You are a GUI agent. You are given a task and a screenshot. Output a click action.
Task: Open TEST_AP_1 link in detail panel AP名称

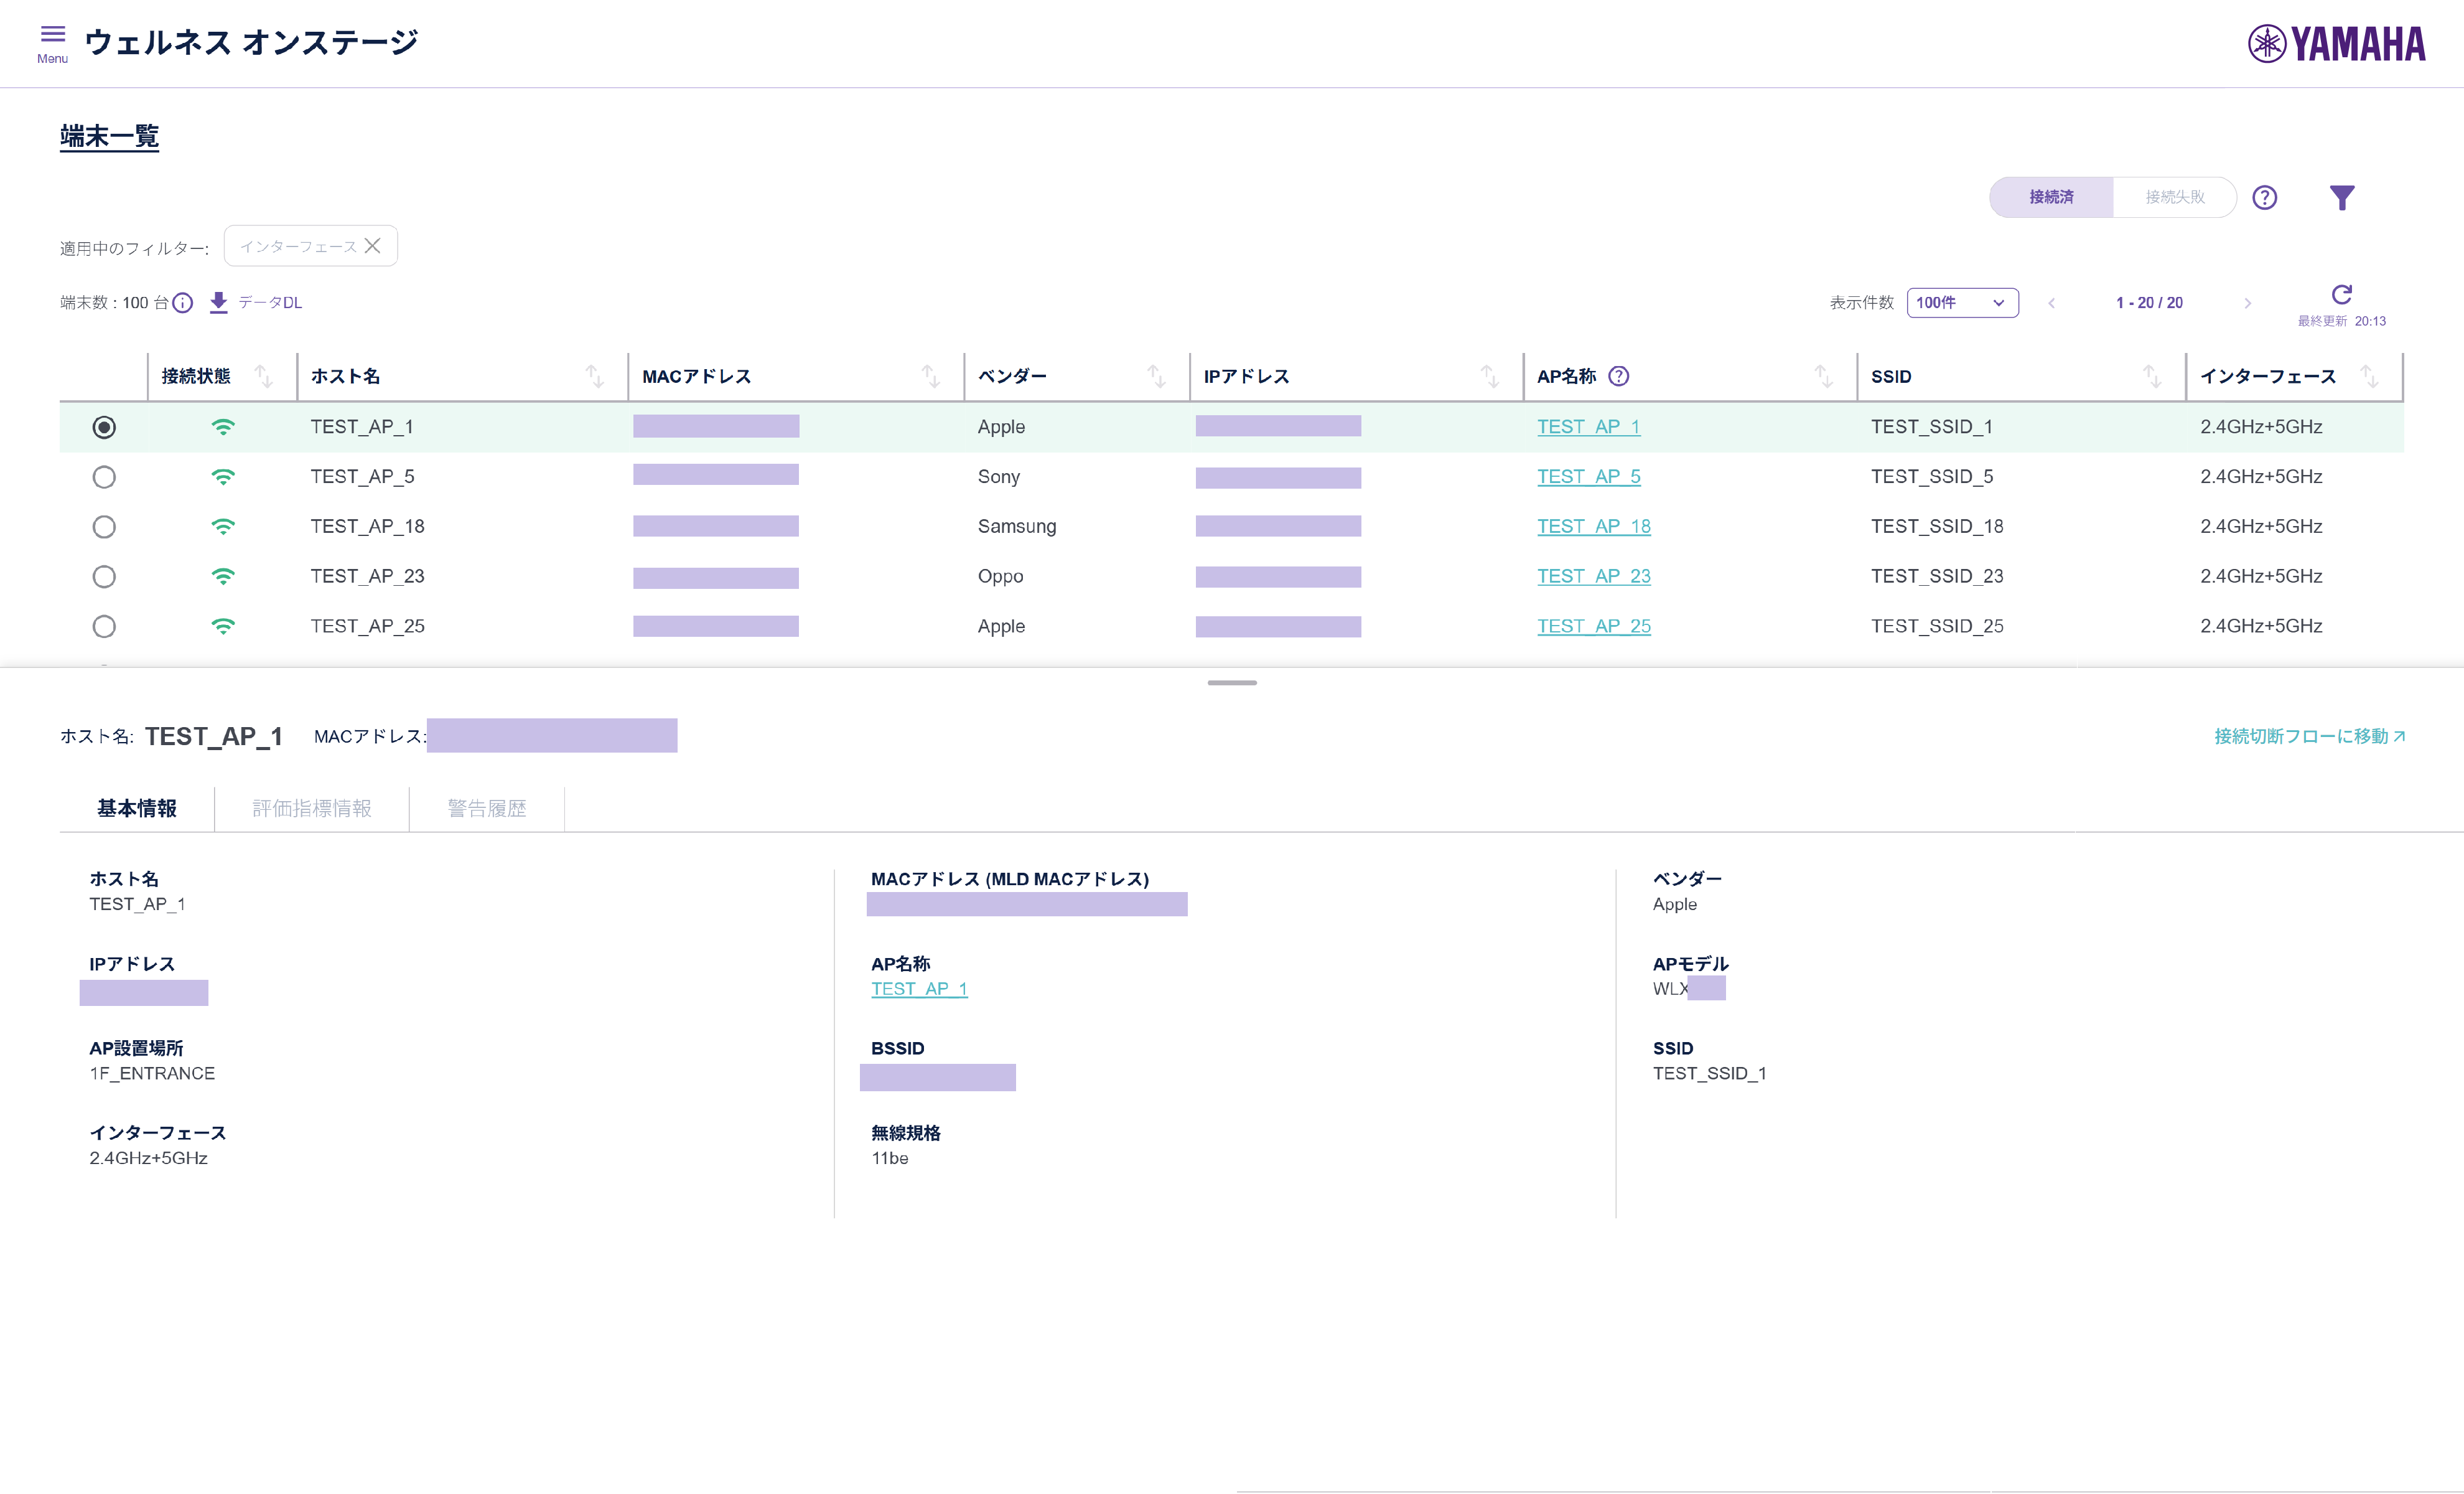(919, 990)
